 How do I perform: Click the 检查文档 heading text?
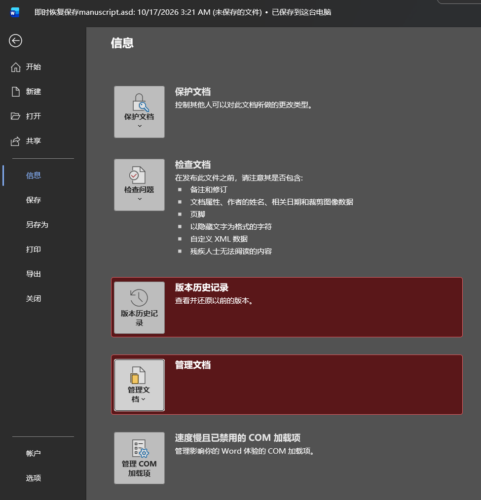pyautogui.click(x=193, y=165)
